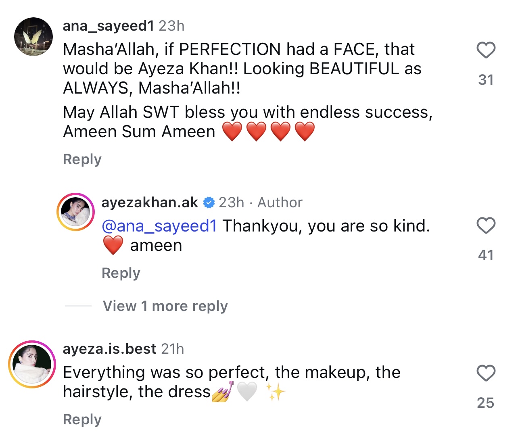
Task: Open the ayeza.is.best username link
Action: point(109,349)
